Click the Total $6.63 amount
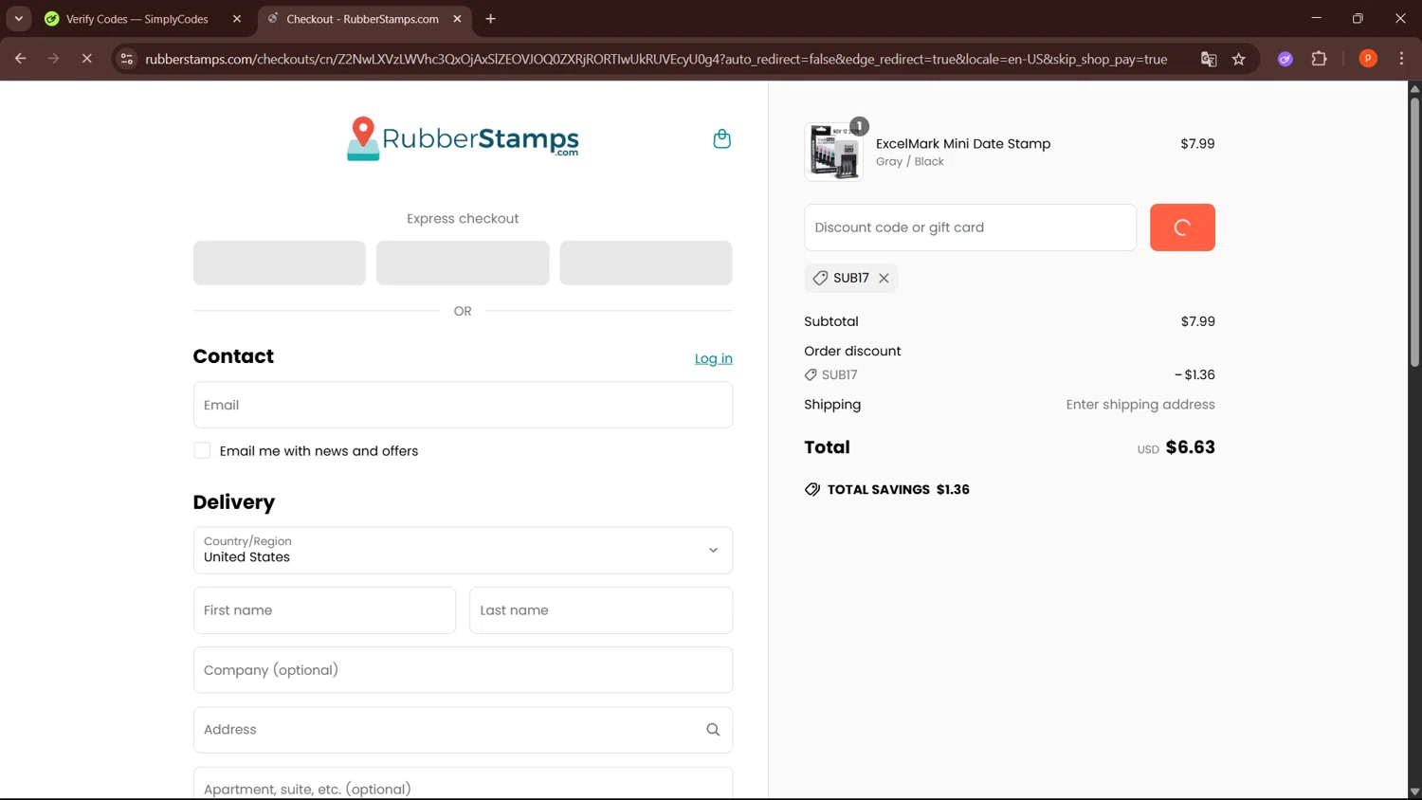 tap(1190, 447)
